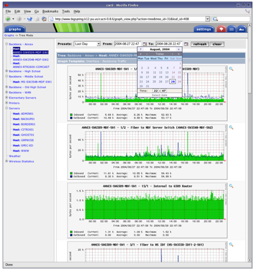
Task: Click the Firefox Back arrow button
Action: click(x=8, y=19)
